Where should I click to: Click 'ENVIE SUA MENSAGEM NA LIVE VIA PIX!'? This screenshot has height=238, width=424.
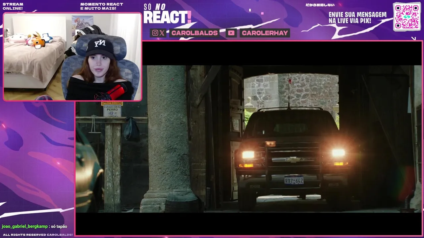(x=357, y=18)
